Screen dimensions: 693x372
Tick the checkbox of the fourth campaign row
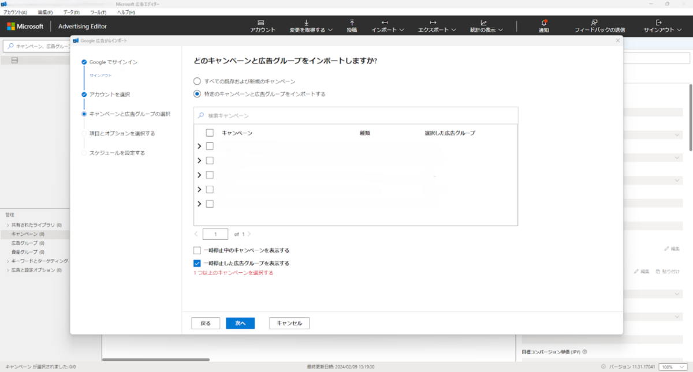pyautogui.click(x=210, y=189)
